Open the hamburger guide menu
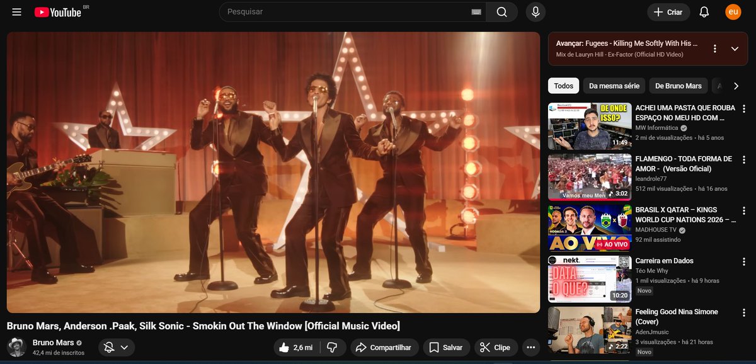756x364 pixels. [x=17, y=12]
